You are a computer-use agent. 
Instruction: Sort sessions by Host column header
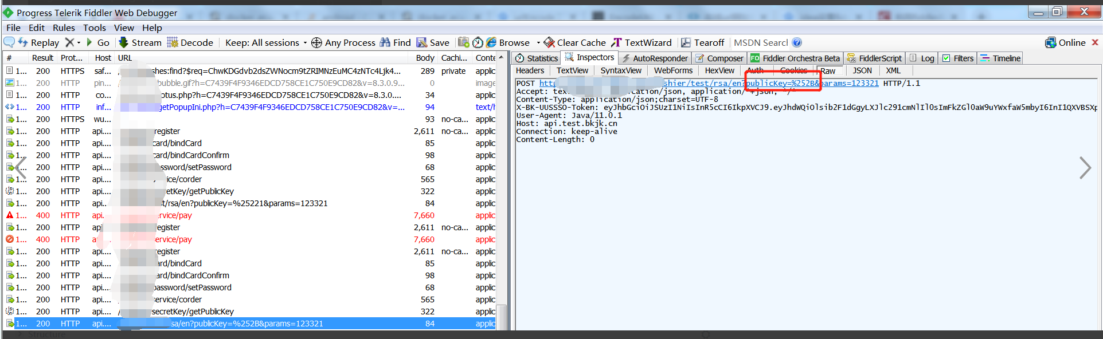click(103, 58)
